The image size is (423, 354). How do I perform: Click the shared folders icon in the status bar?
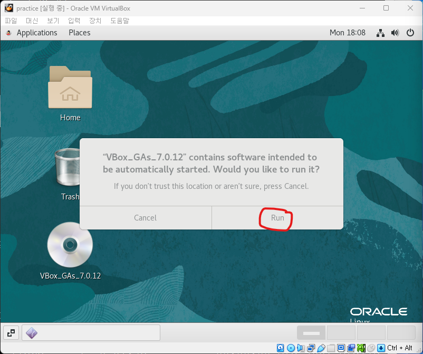pos(331,348)
